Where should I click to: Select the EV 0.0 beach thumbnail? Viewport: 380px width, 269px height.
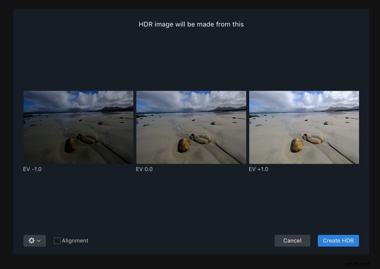(191, 127)
